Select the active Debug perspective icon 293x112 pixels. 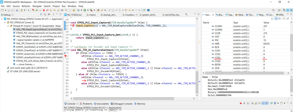tap(291, 10)
